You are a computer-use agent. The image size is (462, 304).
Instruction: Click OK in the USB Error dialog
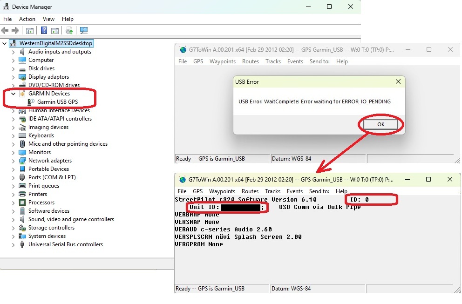click(x=380, y=124)
